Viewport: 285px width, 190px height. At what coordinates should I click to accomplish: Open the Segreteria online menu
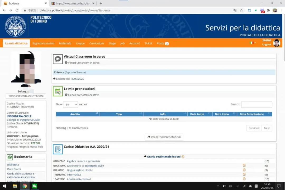tap(43, 43)
